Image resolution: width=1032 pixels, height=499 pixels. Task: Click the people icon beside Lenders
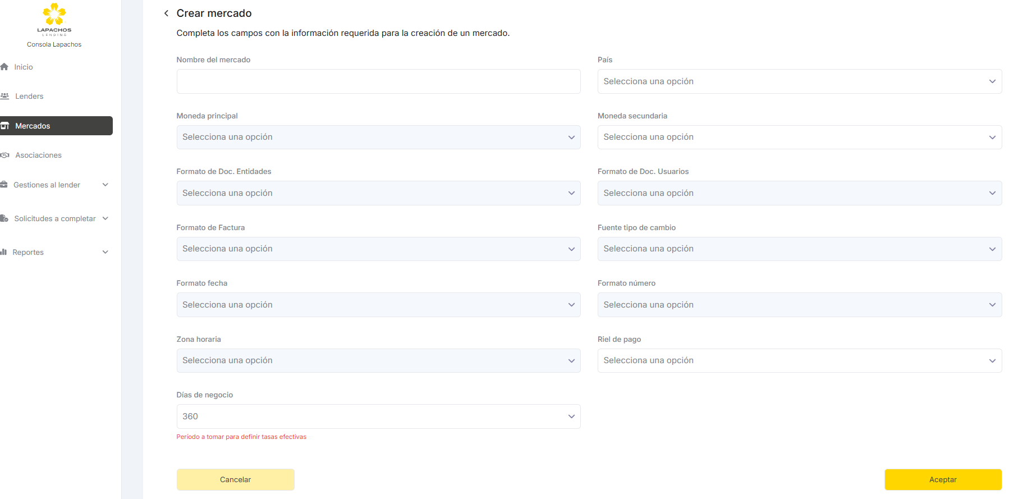5,96
